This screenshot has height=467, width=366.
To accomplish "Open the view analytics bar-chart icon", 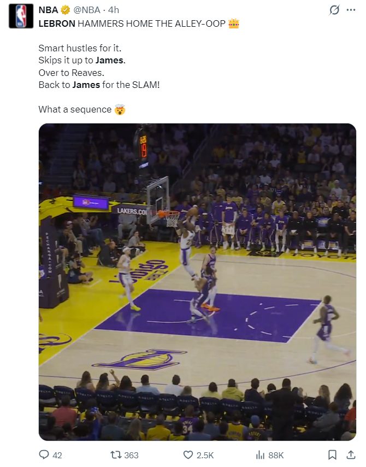I will click(x=261, y=454).
